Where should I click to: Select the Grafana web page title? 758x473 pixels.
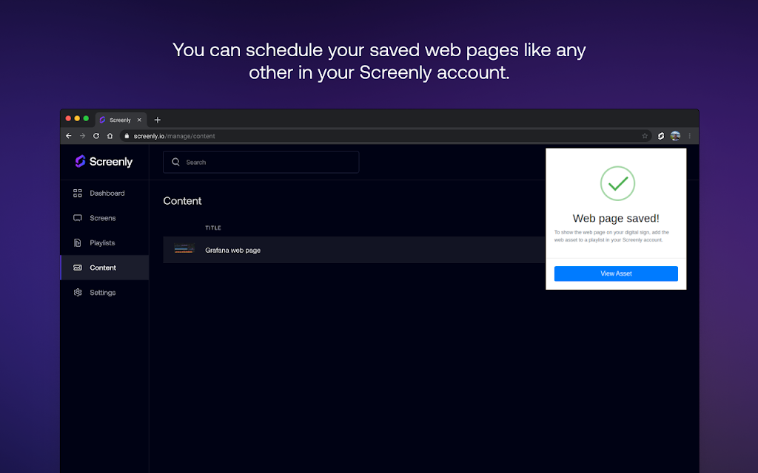point(232,250)
